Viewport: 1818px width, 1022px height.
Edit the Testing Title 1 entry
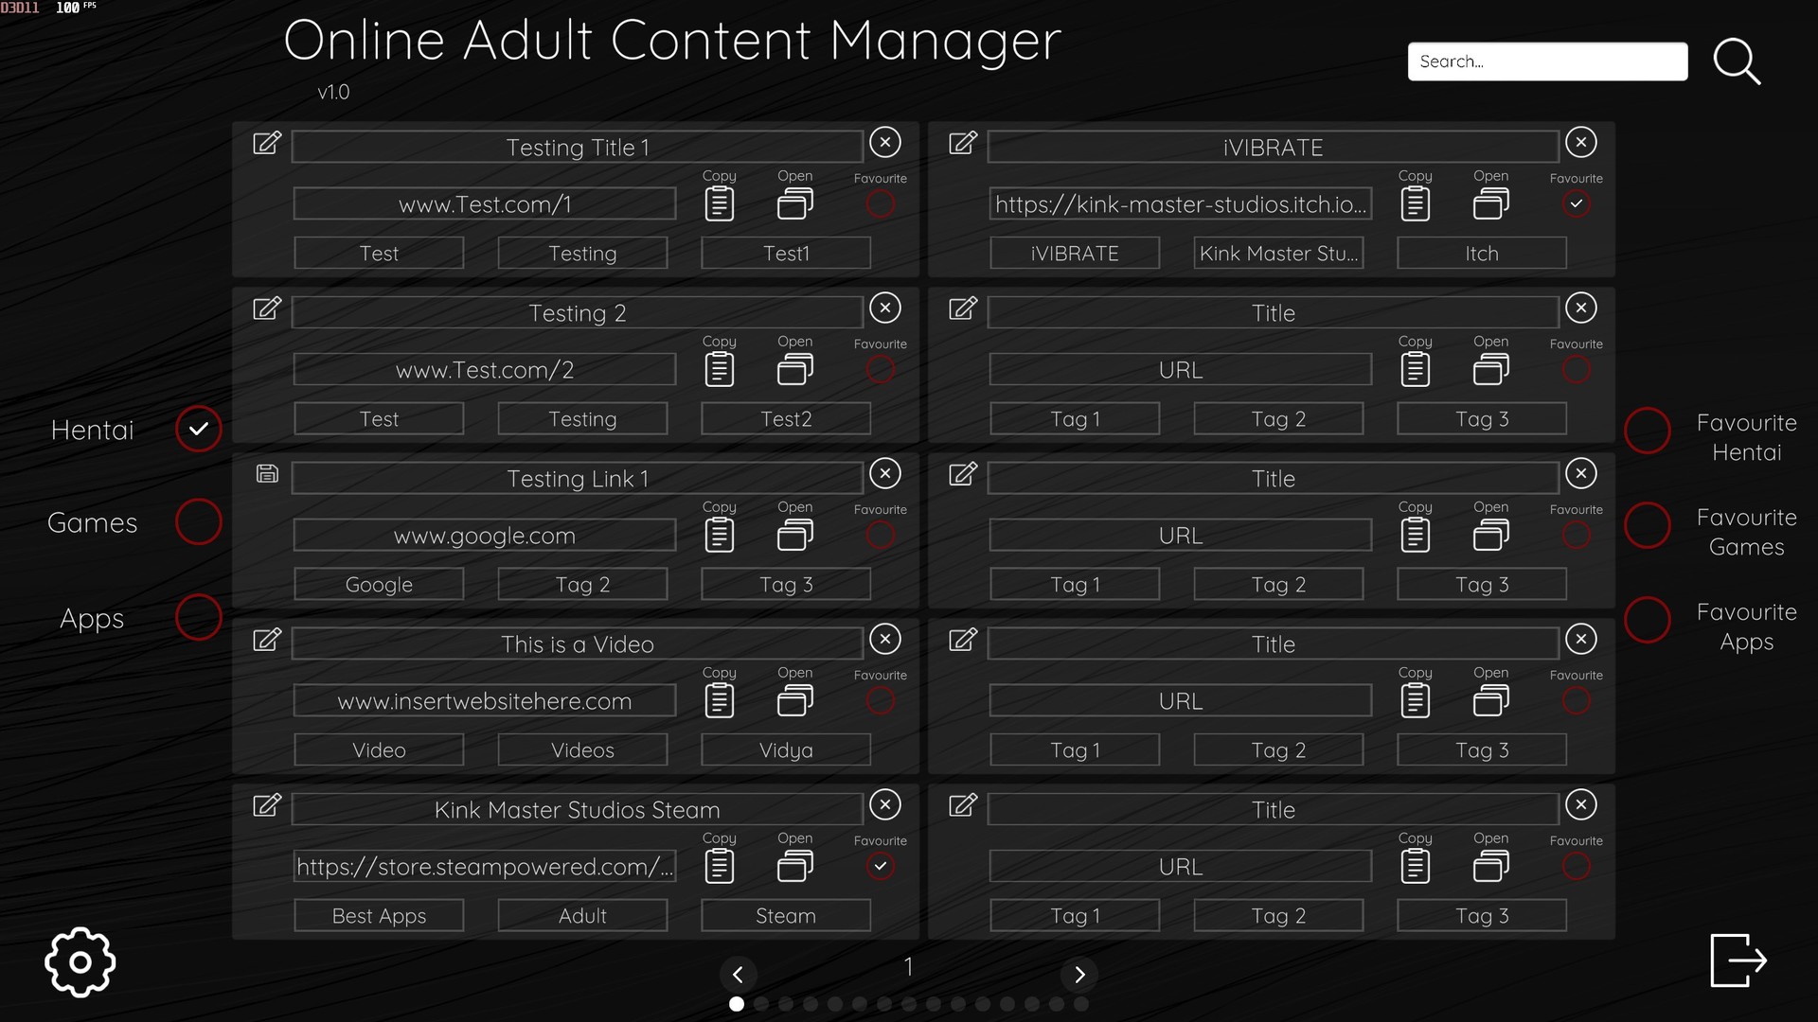pos(268,144)
